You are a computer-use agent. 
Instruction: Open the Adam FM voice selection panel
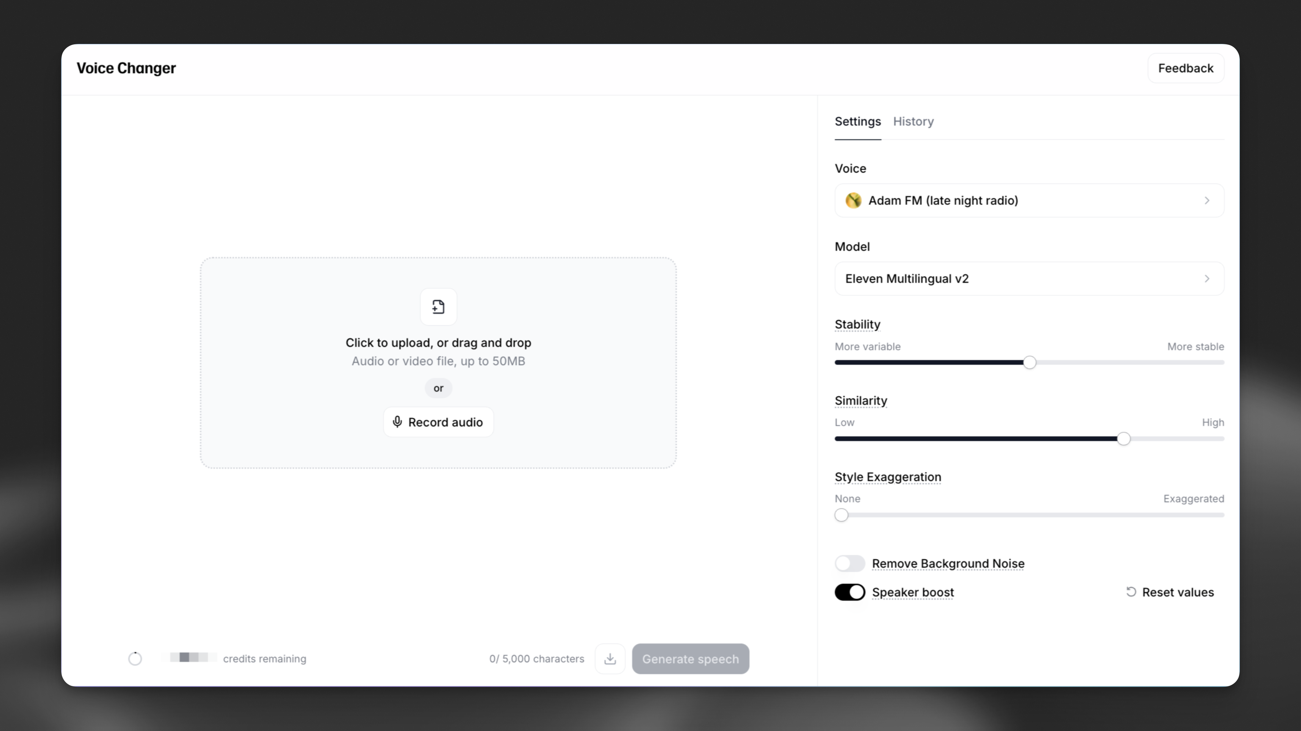point(1029,200)
